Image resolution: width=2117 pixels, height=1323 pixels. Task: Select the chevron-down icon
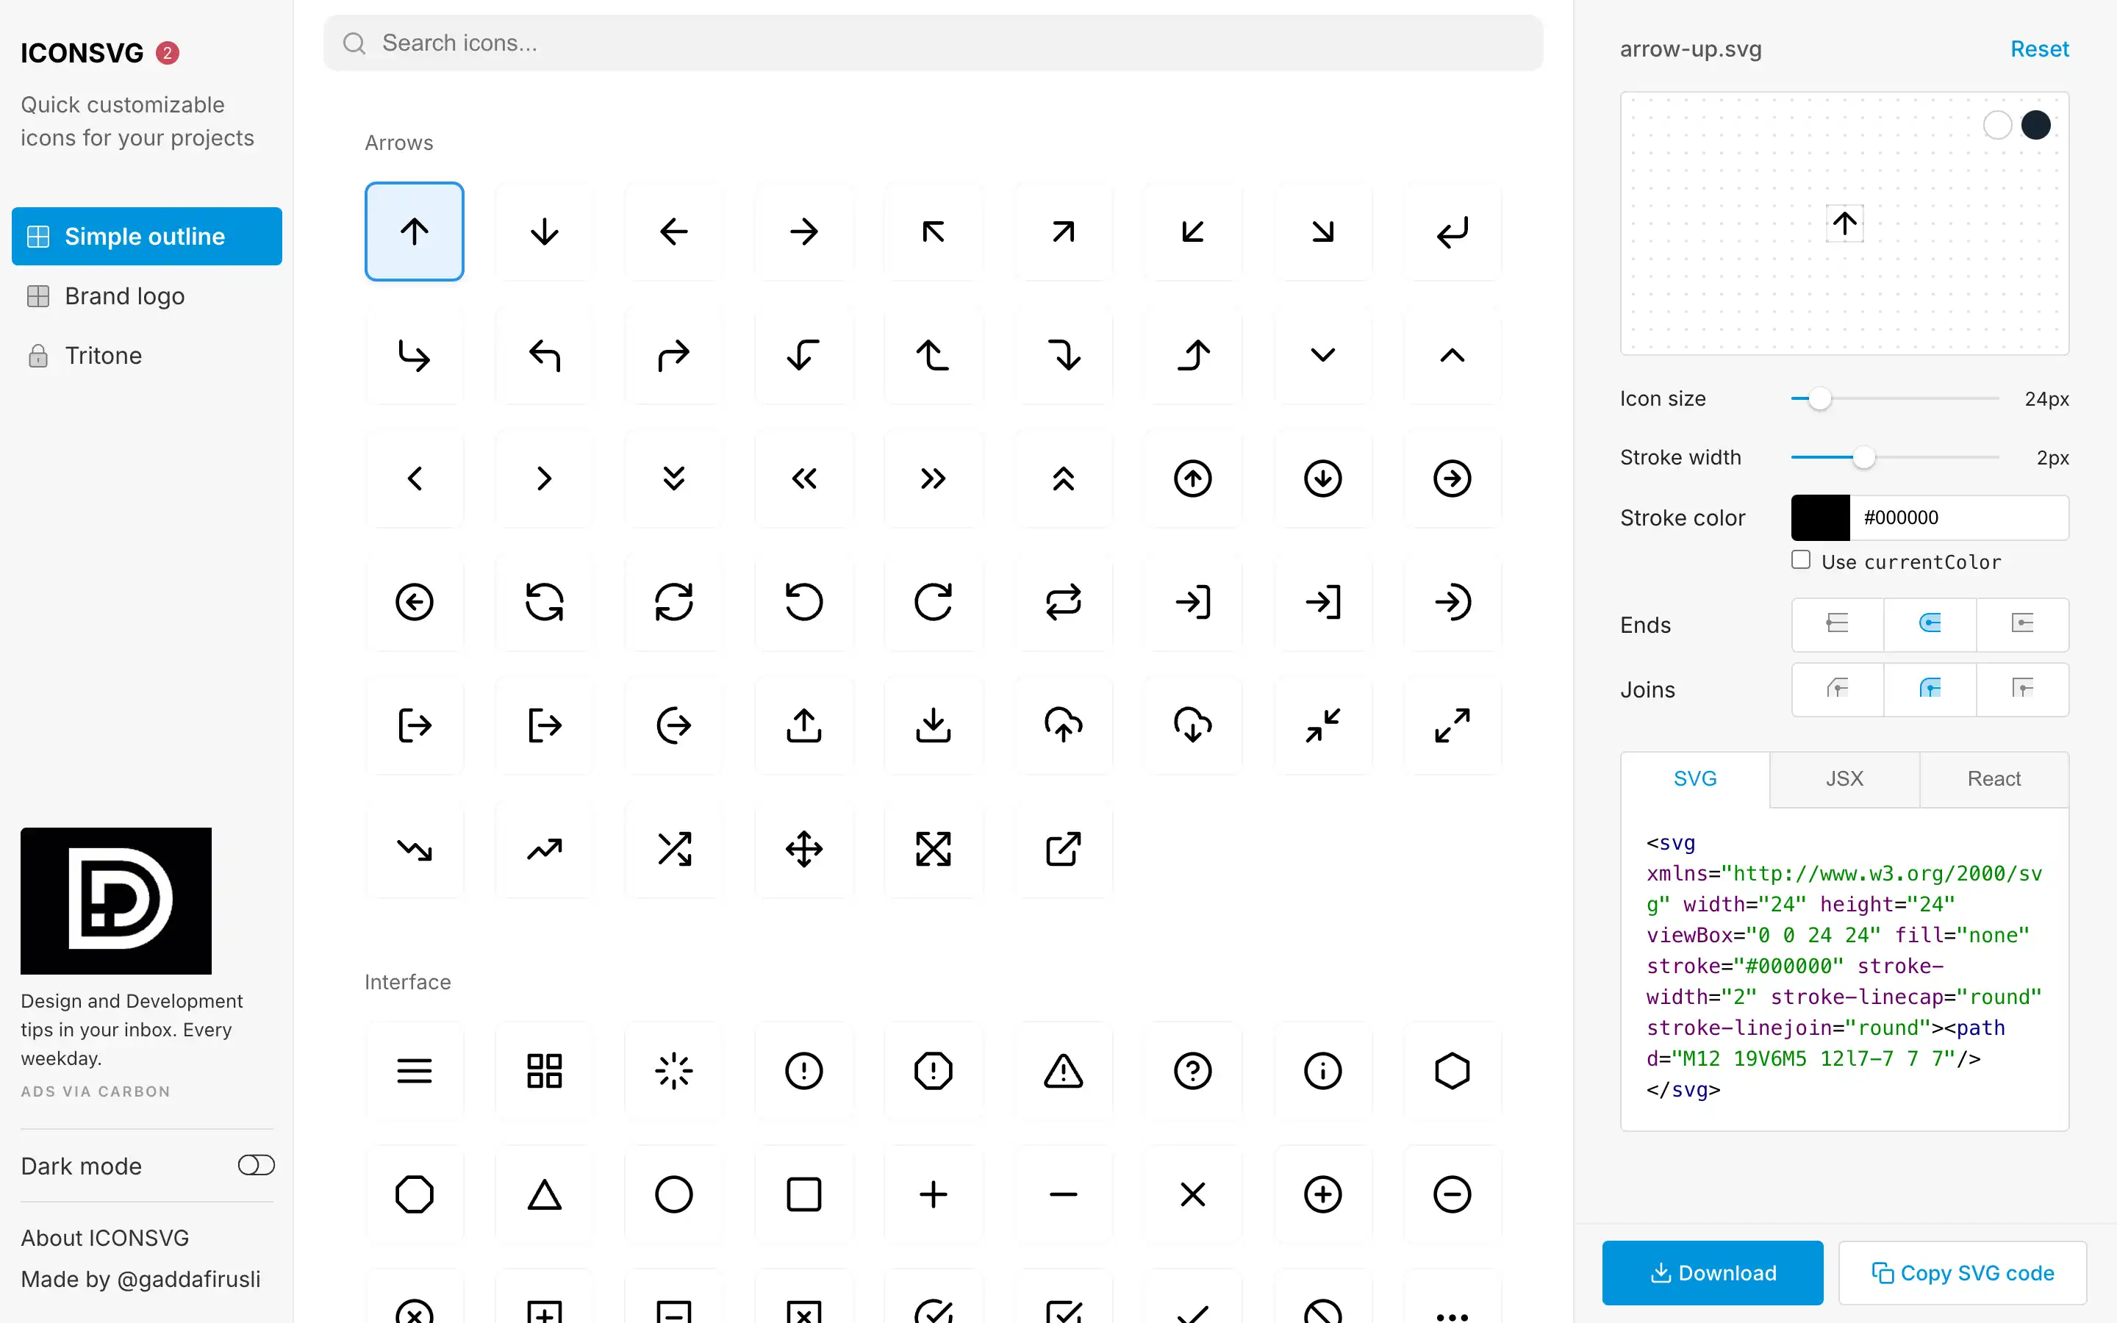[x=1322, y=355]
